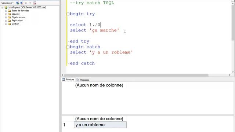Expand the Gestion folder
The height and width of the screenshot is (132, 235).
click(x=6, y=24)
